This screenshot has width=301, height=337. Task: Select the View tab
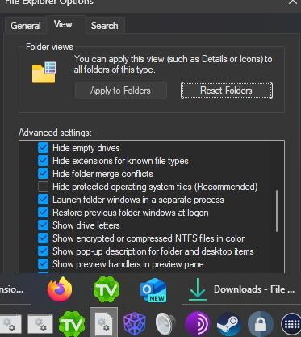[63, 24]
